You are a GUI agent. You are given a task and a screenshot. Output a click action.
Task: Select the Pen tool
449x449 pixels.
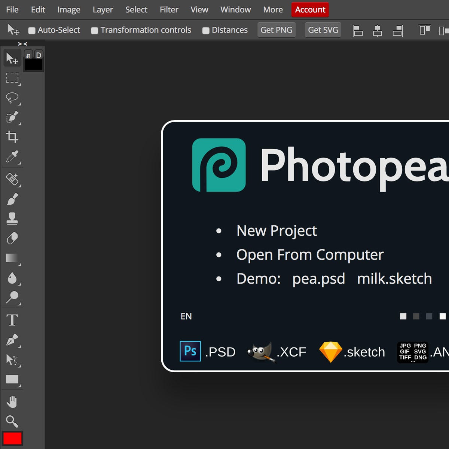coord(12,340)
